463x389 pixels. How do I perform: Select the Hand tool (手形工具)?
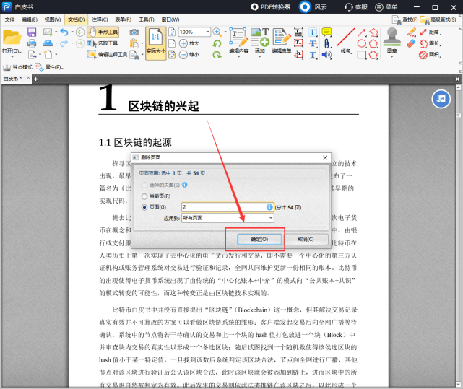pos(102,32)
